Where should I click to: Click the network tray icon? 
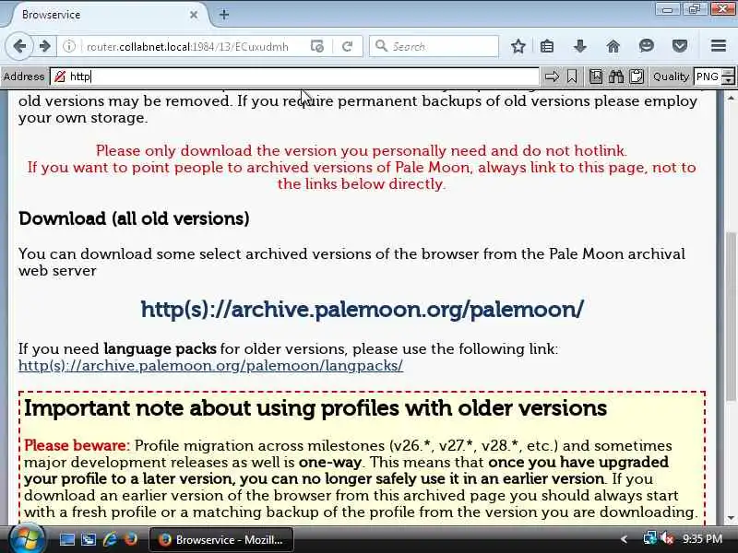pyautogui.click(x=649, y=539)
